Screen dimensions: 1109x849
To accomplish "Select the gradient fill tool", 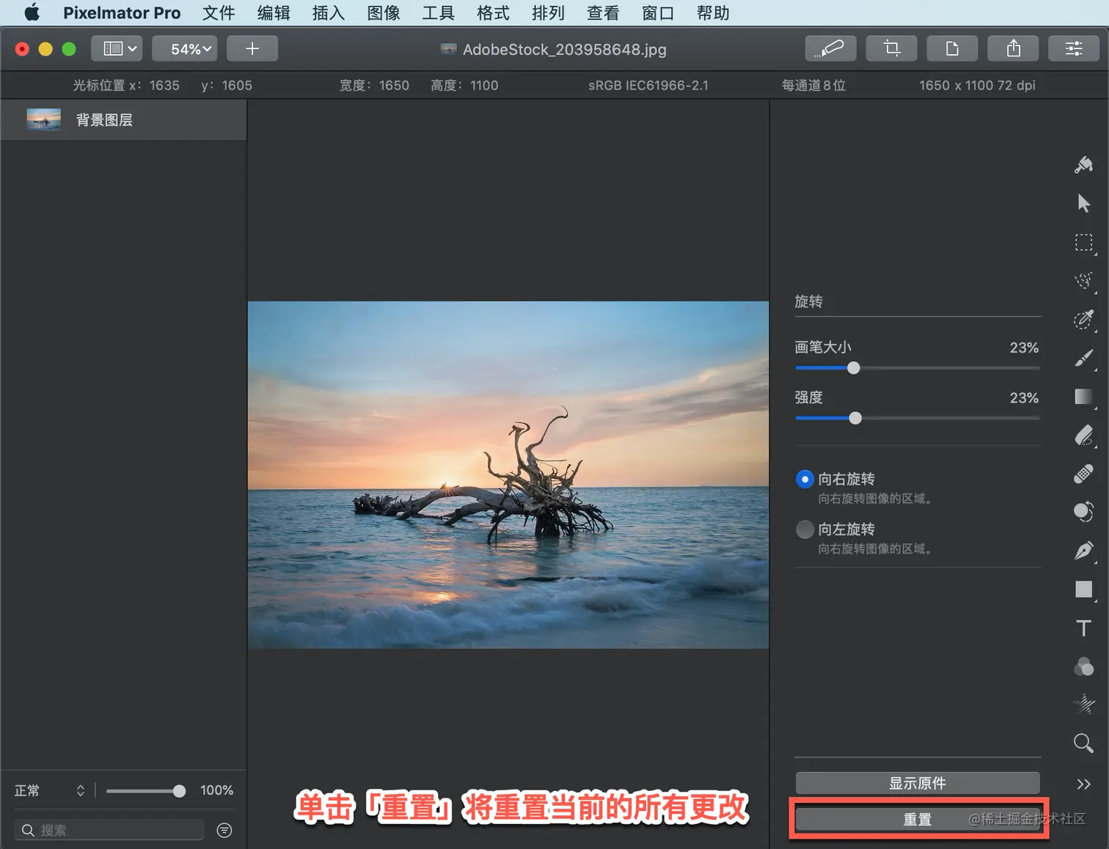I will [x=1083, y=397].
